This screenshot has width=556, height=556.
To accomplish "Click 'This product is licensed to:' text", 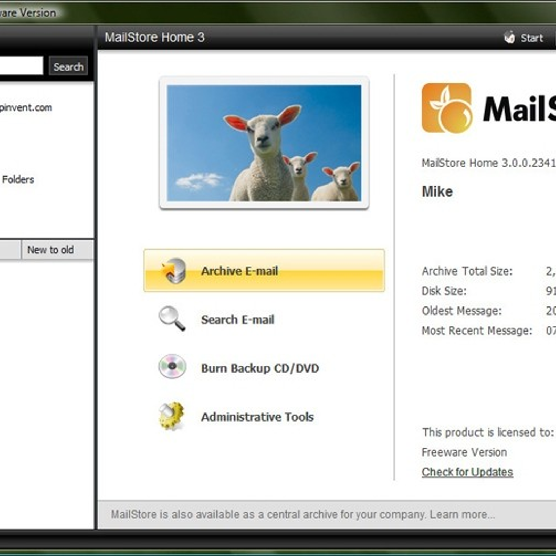I will pos(488,432).
